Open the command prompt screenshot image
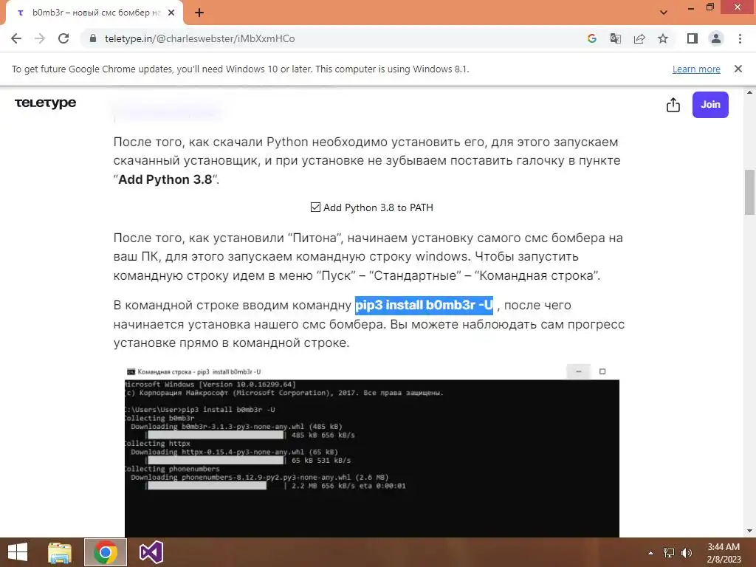Image resolution: width=756 pixels, height=567 pixels. [x=372, y=451]
